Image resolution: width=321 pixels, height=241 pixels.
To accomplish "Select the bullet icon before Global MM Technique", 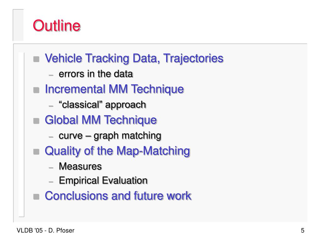I will coord(36,121).
